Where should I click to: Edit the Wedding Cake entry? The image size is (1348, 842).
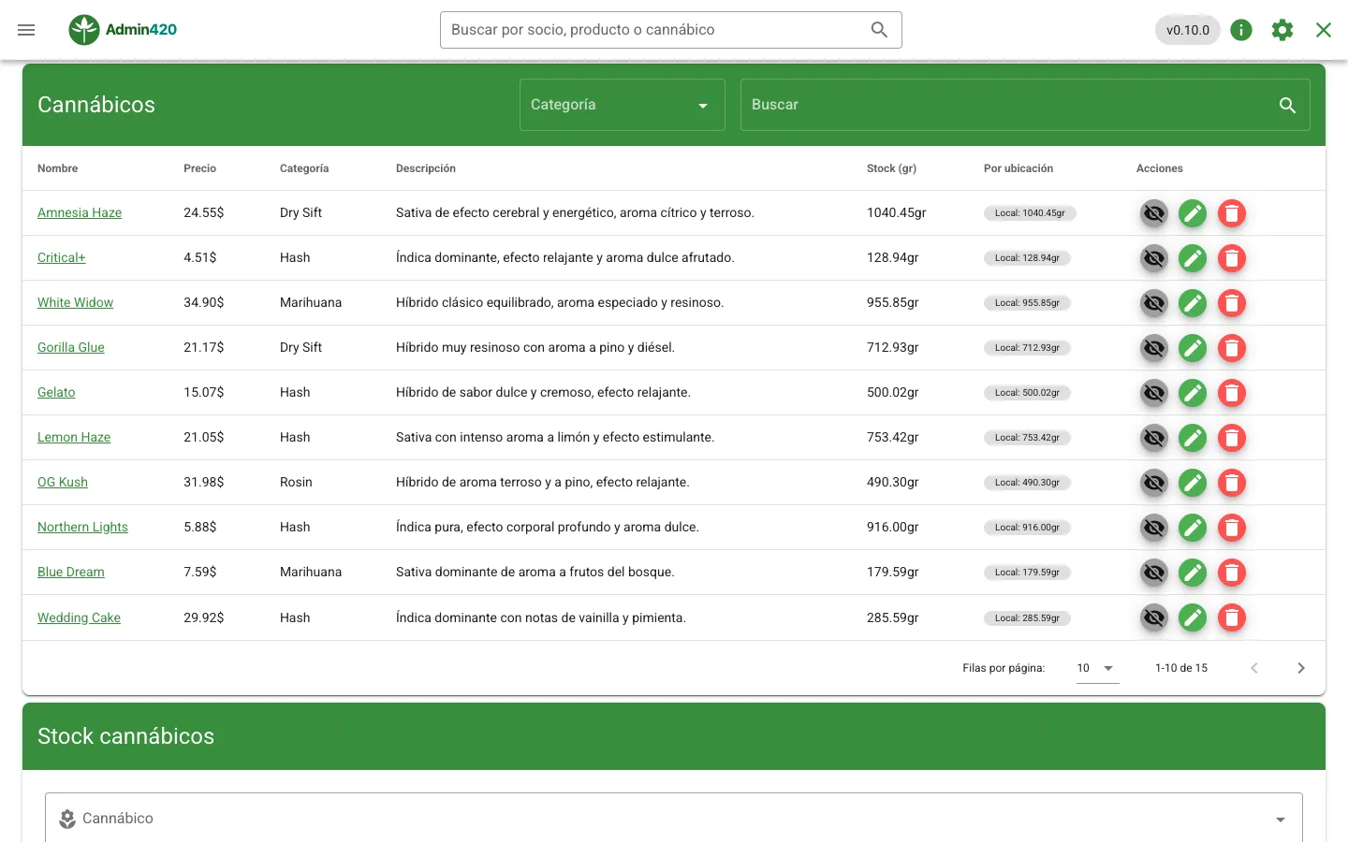(x=1193, y=617)
